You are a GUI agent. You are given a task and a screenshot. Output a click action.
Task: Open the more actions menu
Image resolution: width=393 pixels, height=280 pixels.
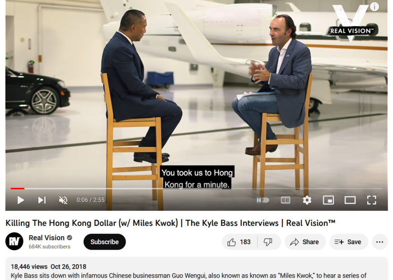[x=380, y=242]
